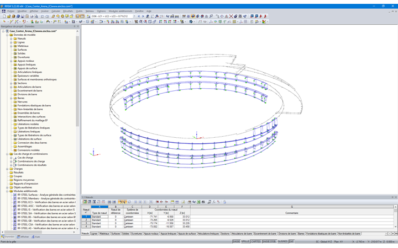The image size is (398, 248).
Task: Click the first icon in the table toolbar
Action: click(85, 202)
